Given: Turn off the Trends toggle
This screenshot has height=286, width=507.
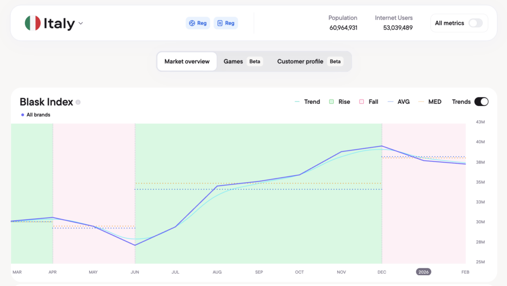Looking at the screenshot, I should click(x=481, y=102).
